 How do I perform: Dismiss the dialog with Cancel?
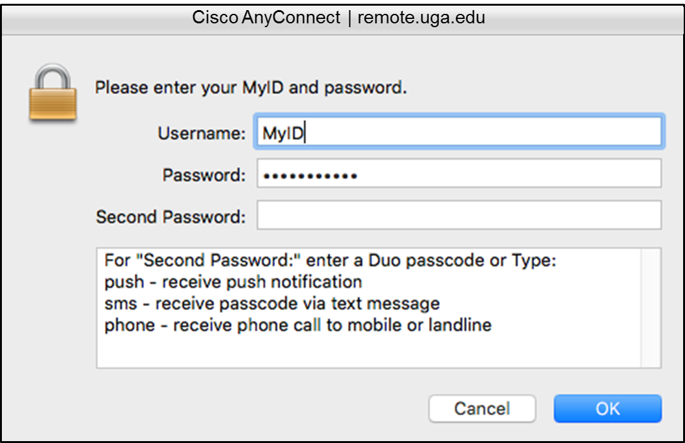tap(482, 408)
